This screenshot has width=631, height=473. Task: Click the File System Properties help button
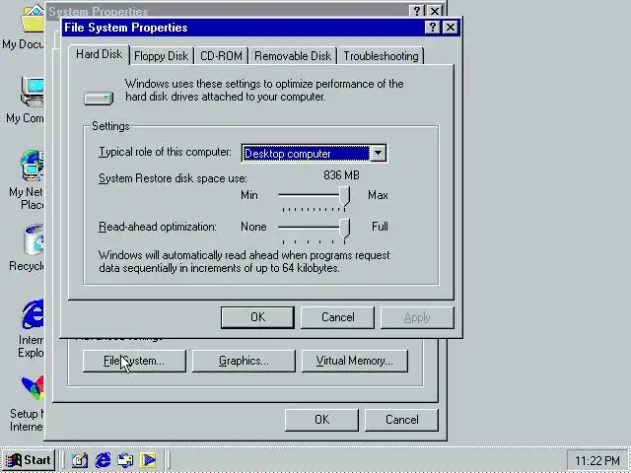point(432,28)
